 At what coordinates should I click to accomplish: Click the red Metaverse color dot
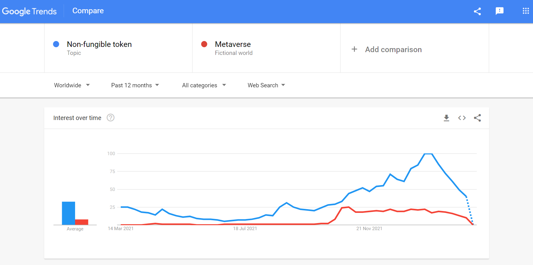point(204,44)
